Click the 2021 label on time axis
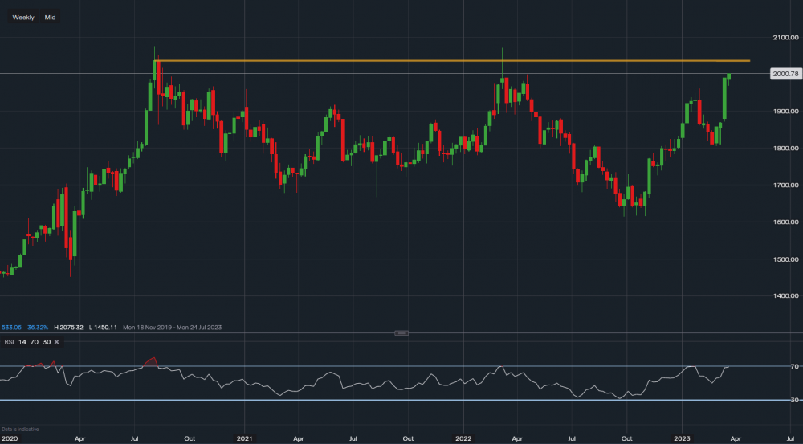The width and height of the screenshot is (803, 444). pos(243,439)
